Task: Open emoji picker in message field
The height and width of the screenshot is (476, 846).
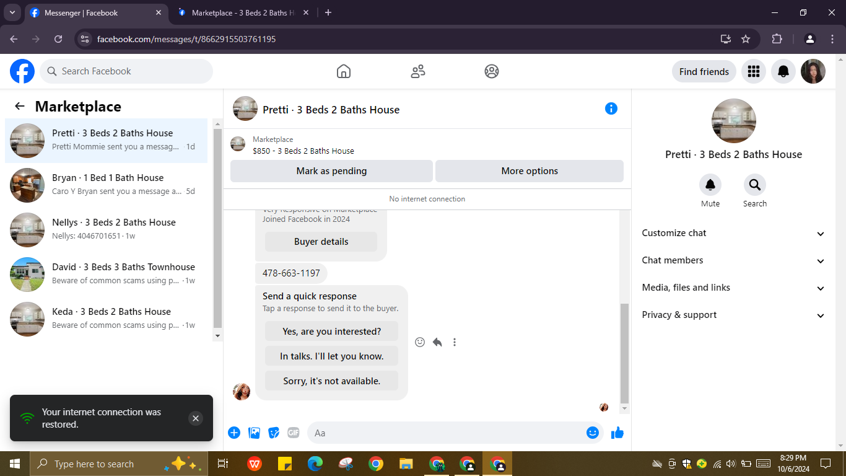Action: pos(593,433)
